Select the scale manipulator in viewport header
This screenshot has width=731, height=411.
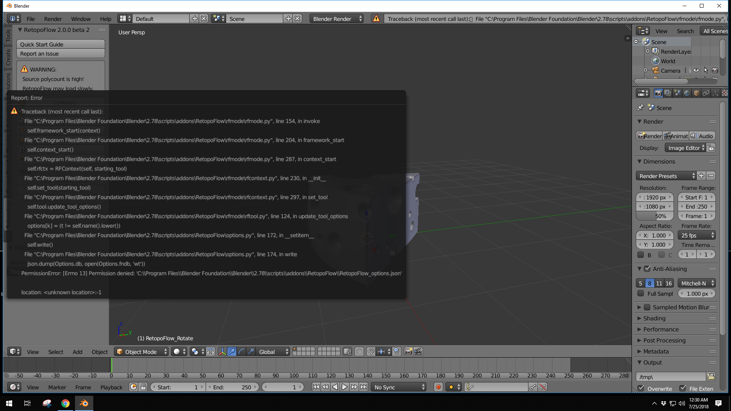tap(251, 352)
